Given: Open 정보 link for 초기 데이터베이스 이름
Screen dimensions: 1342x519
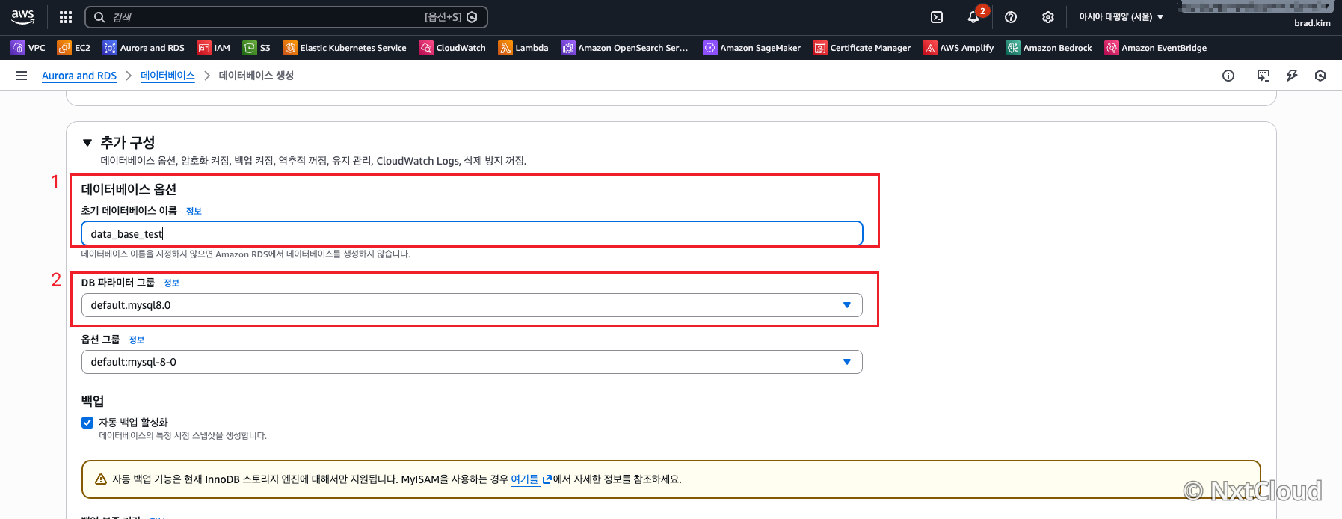Looking at the screenshot, I should [194, 211].
